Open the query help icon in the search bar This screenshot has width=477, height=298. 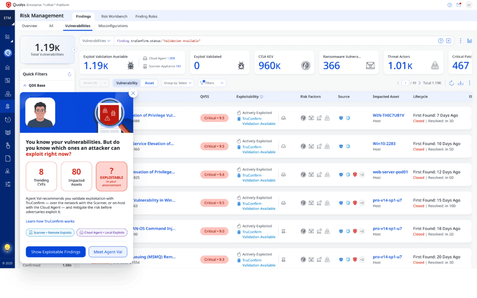pyautogui.click(x=440, y=41)
